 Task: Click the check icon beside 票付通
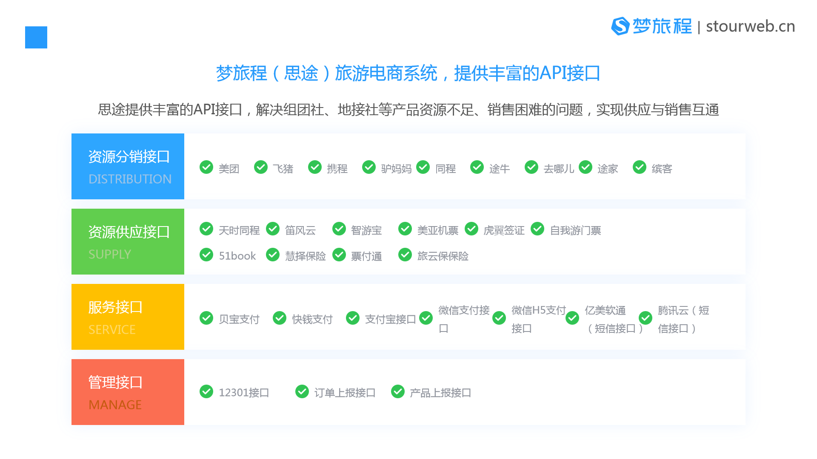[x=339, y=255]
